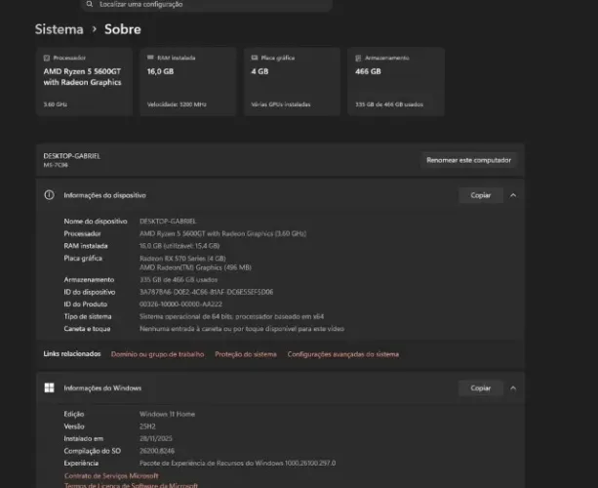Go back to Sistema breadcrumb
The image size is (598, 488).
[x=60, y=29]
